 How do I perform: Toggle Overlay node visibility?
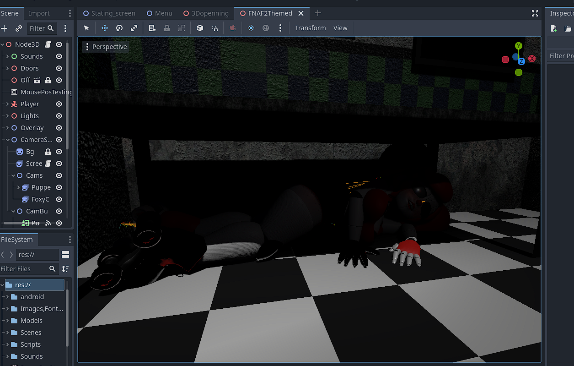pyautogui.click(x=59, y=128)
